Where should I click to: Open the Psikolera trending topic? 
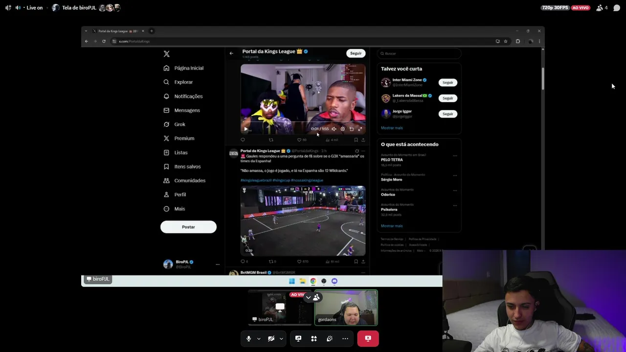coord(389,209)
